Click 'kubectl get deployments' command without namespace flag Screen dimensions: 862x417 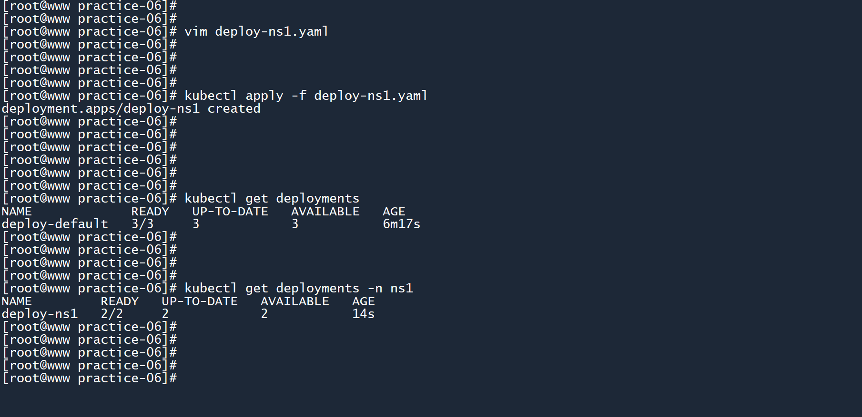pyautogui.click(x=272, y=199)
